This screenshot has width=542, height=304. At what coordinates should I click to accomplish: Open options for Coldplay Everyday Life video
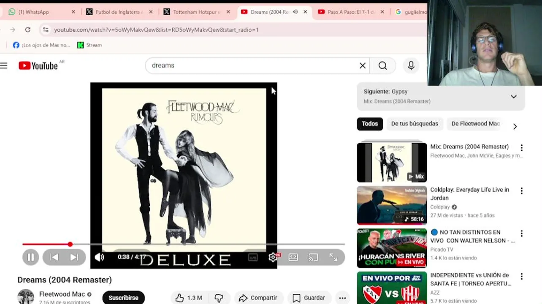pos(522,191)
